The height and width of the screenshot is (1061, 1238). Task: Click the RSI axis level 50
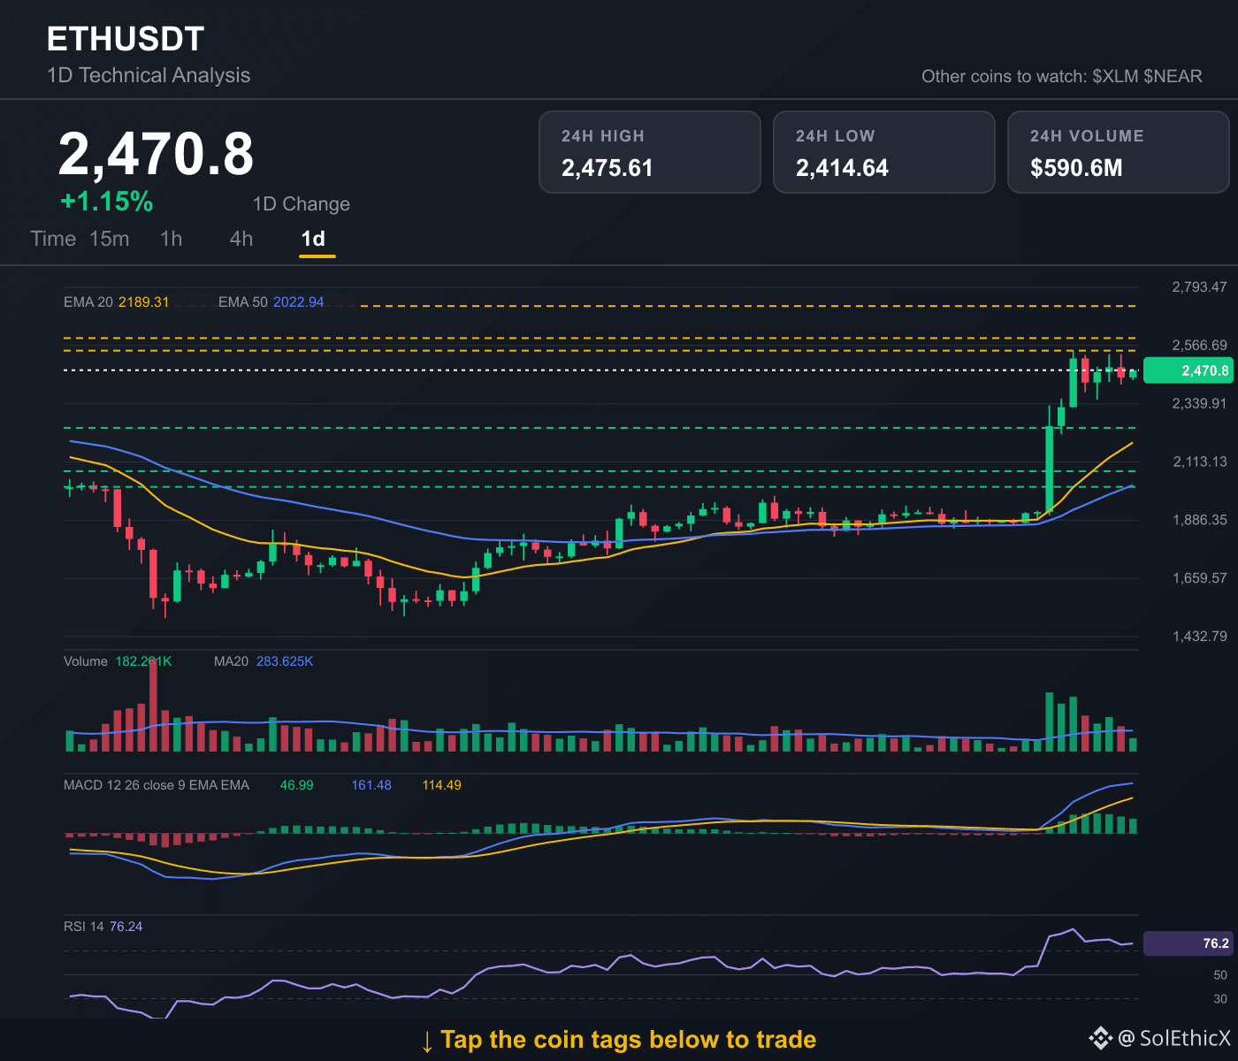coord(1220,975)
